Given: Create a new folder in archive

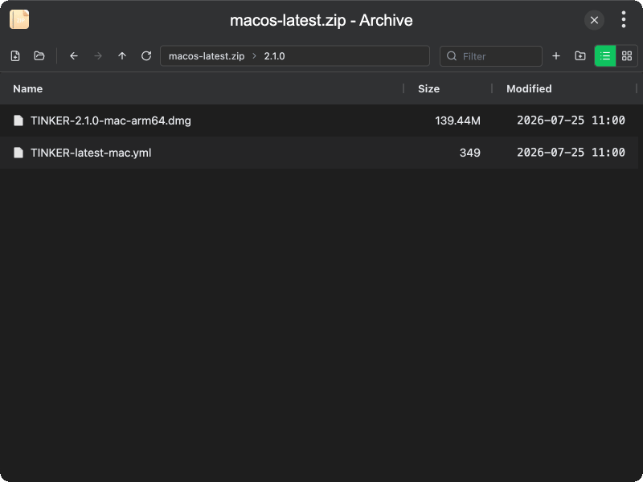Looking at the screenshot, I should click(580, 55).
